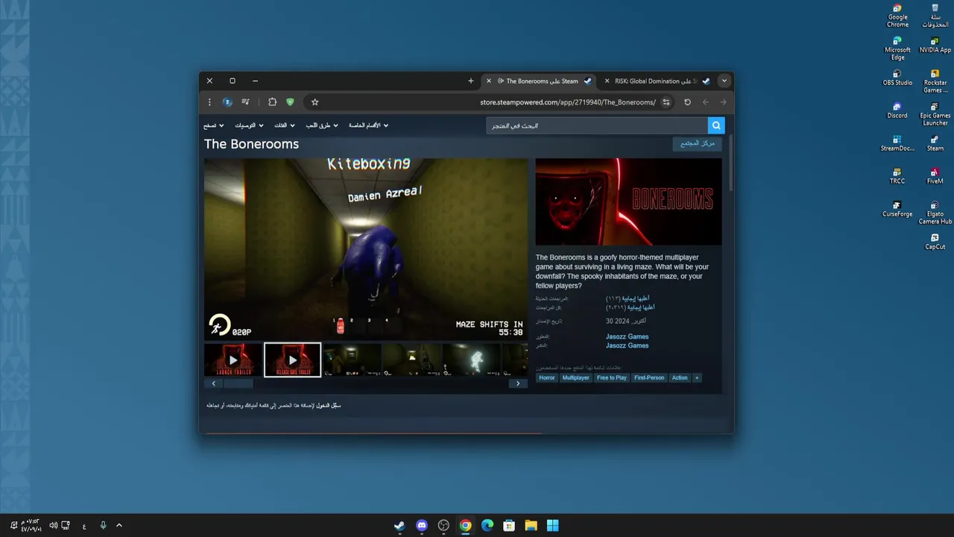Viewport: 954px width, 537px height.
Task: Open a new Chrome tab
Action: [470, 81]
